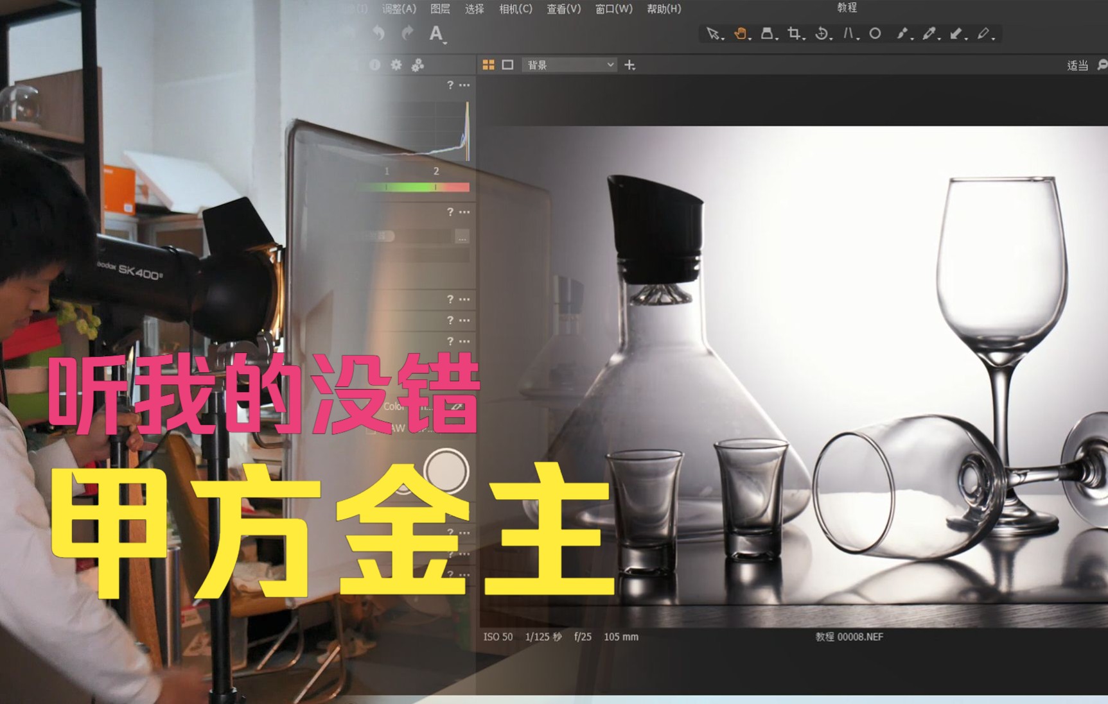The height and width of the screenshot is (704, 1108).
Task: Open the 选择 menu
Action: [x=474, y=9]
